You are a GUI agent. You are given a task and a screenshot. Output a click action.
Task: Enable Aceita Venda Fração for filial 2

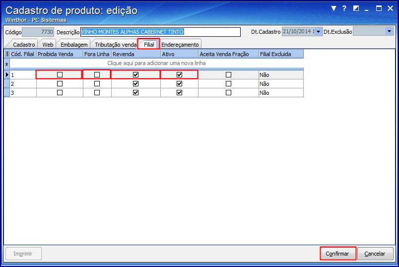coord(228,83)
